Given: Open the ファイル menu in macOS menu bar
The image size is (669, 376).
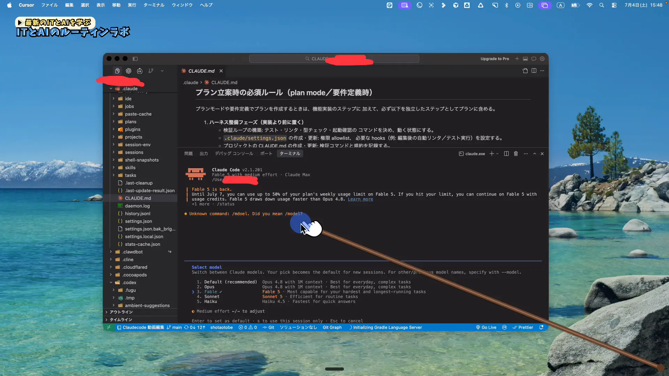Looking at the screenshot, I should tap(49, 5).
